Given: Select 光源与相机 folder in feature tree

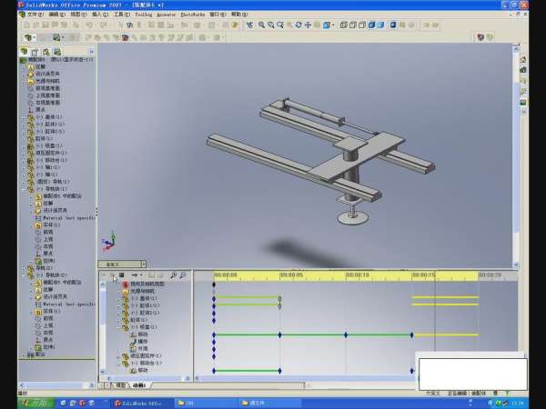Looking at the screenshot, I should (x=47, y=81).
